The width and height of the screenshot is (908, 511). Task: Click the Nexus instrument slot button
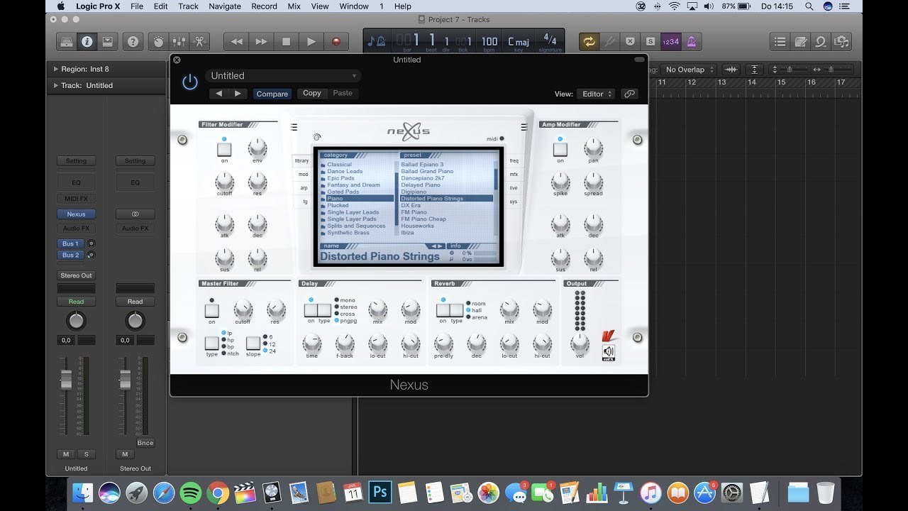click(76, 214)
